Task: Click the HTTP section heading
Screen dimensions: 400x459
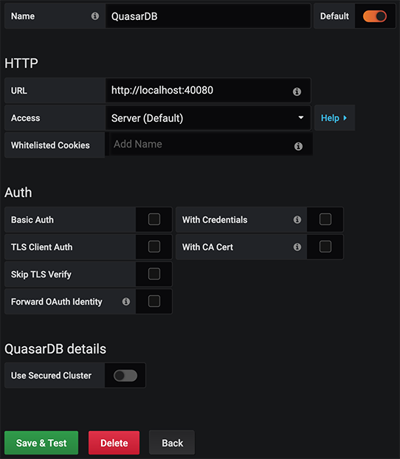Action: point(21,63)
